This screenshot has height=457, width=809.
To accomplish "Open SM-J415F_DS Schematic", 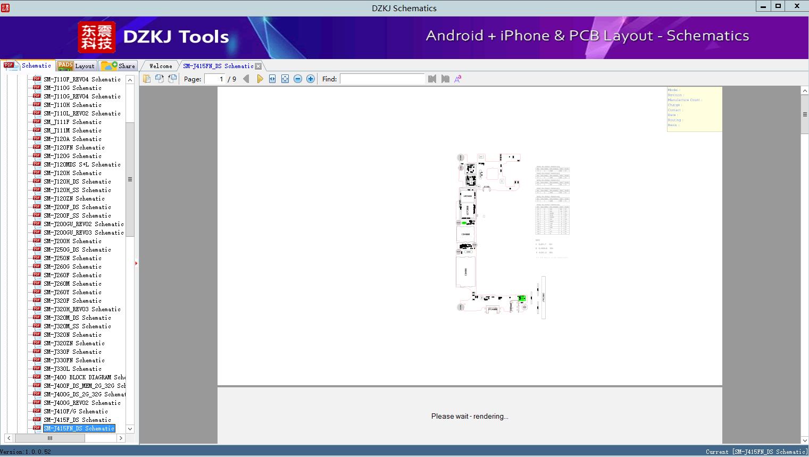I will 77,420.
